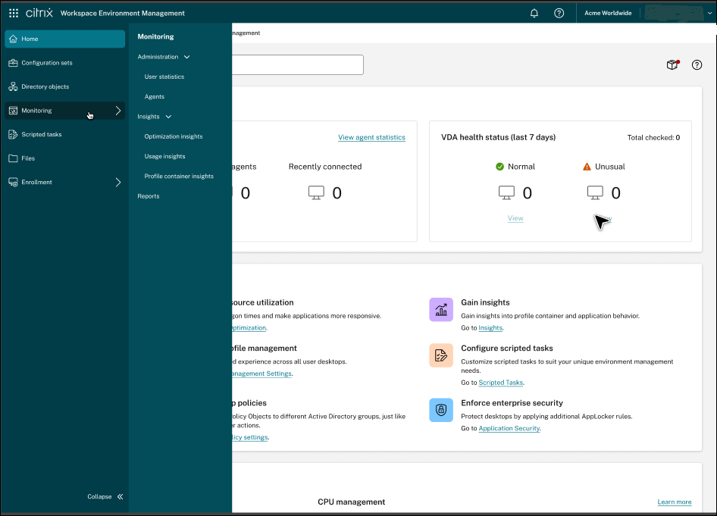Click the Configure scripted tasks icon
This screenshot has width=717, height=516.
coord(440,355)
